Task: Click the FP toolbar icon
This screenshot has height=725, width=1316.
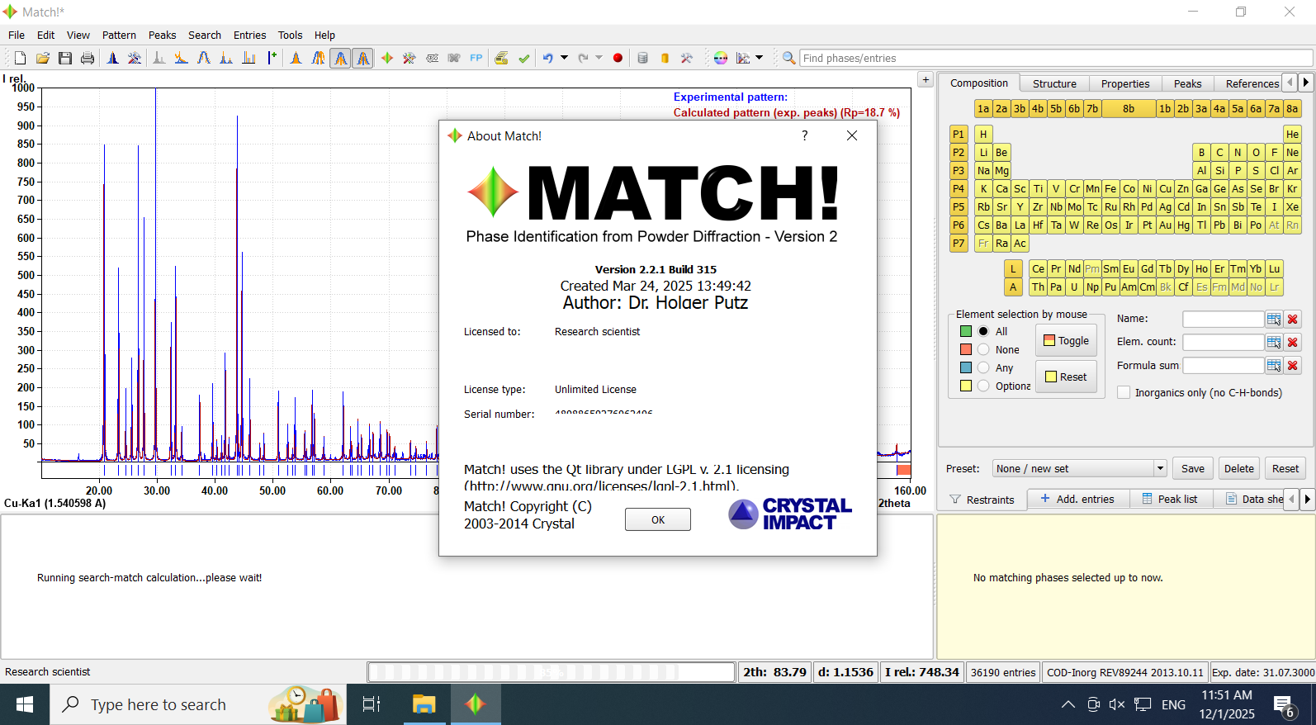Action: 476,58
